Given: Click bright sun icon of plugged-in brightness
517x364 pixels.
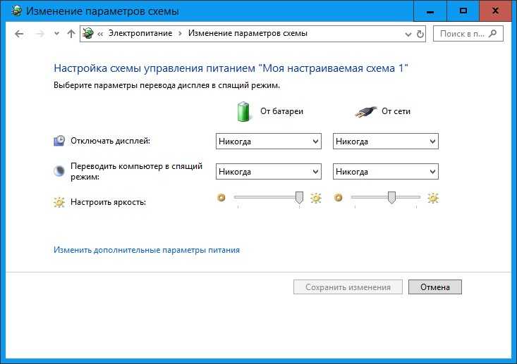Looking at the screenshot, I should [x=432, y=198].
